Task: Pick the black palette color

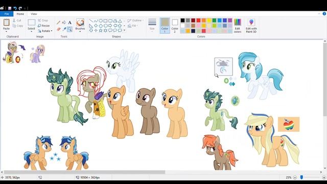Action: pos(182,20)
